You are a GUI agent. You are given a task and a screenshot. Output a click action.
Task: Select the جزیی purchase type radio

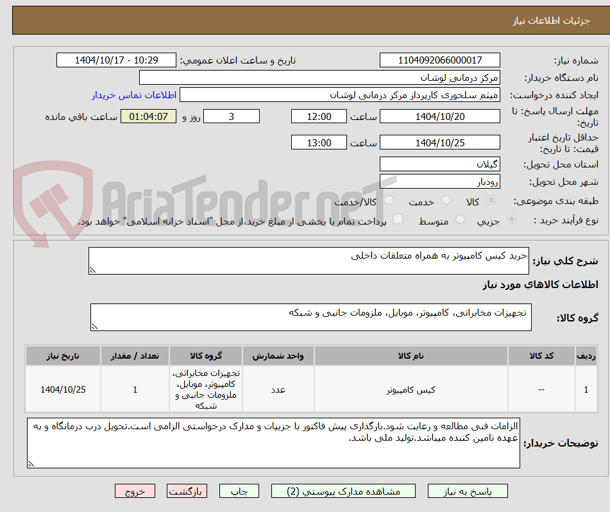click(511, 219)
